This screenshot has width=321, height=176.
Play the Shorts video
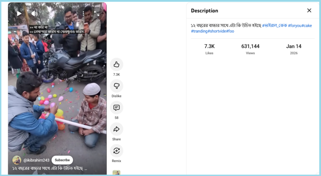(x=19, y=13)
